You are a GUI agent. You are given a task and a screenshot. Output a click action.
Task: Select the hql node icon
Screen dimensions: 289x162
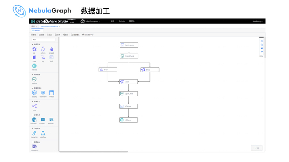point(43,57)
